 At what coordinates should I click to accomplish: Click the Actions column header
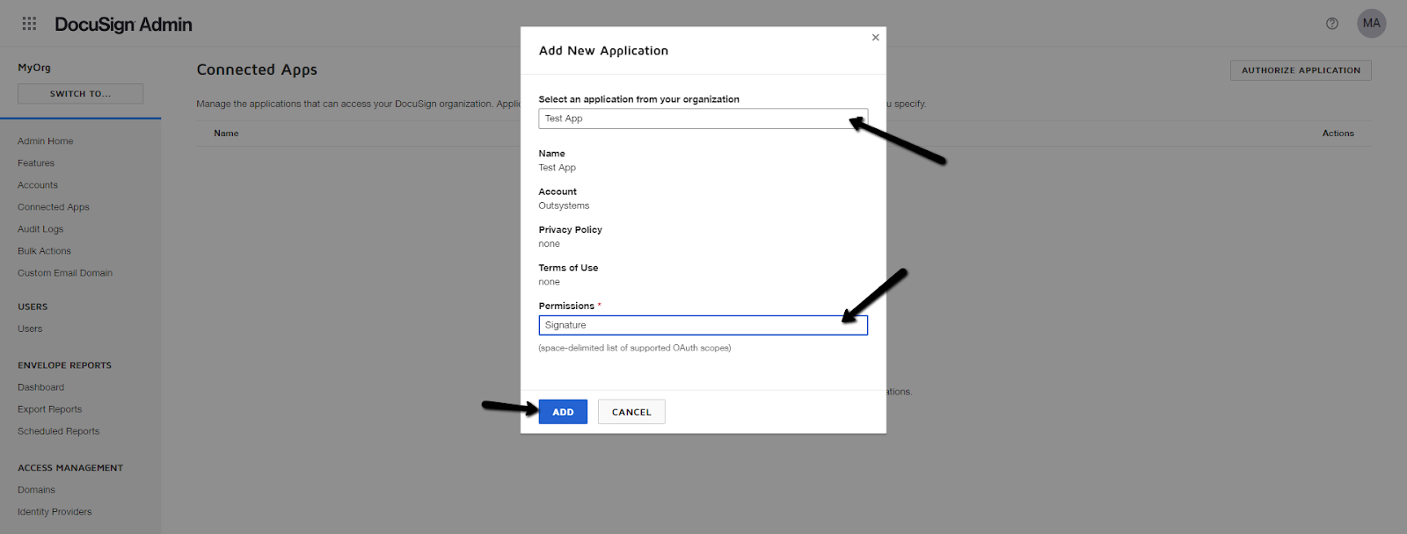pyautogui.click(x=1338, y=133)
